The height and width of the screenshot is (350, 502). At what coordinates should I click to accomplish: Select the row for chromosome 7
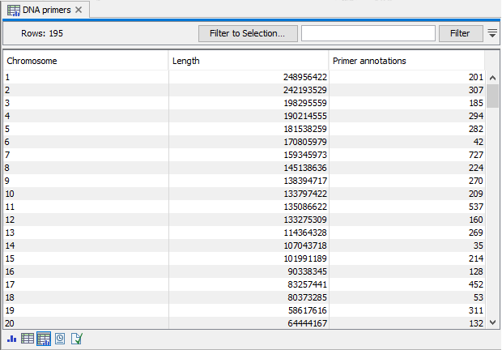point(85,155)
